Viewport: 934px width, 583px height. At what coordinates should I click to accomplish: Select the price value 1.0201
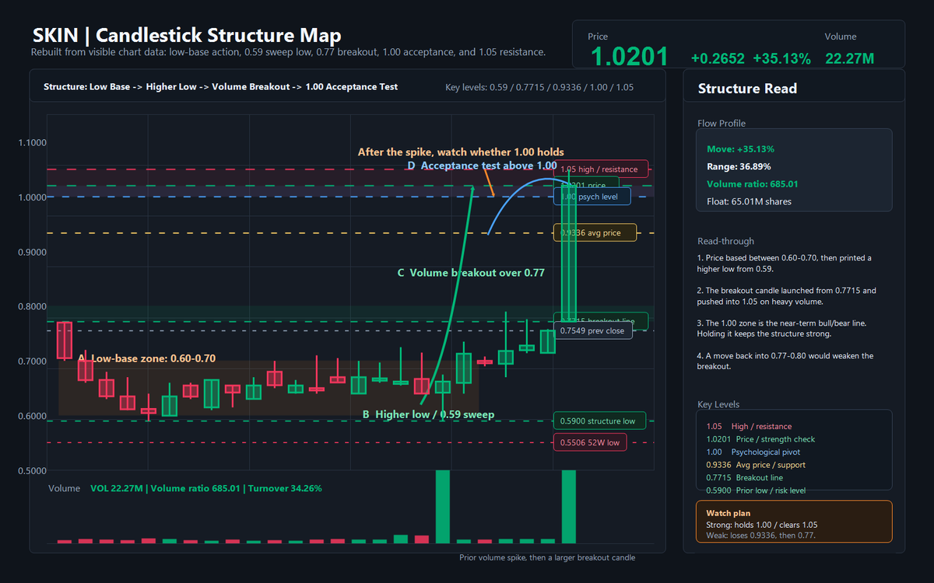(629, 57)
